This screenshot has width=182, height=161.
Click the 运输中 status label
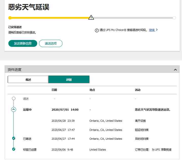pyautogui.click(x=27, y=110)
